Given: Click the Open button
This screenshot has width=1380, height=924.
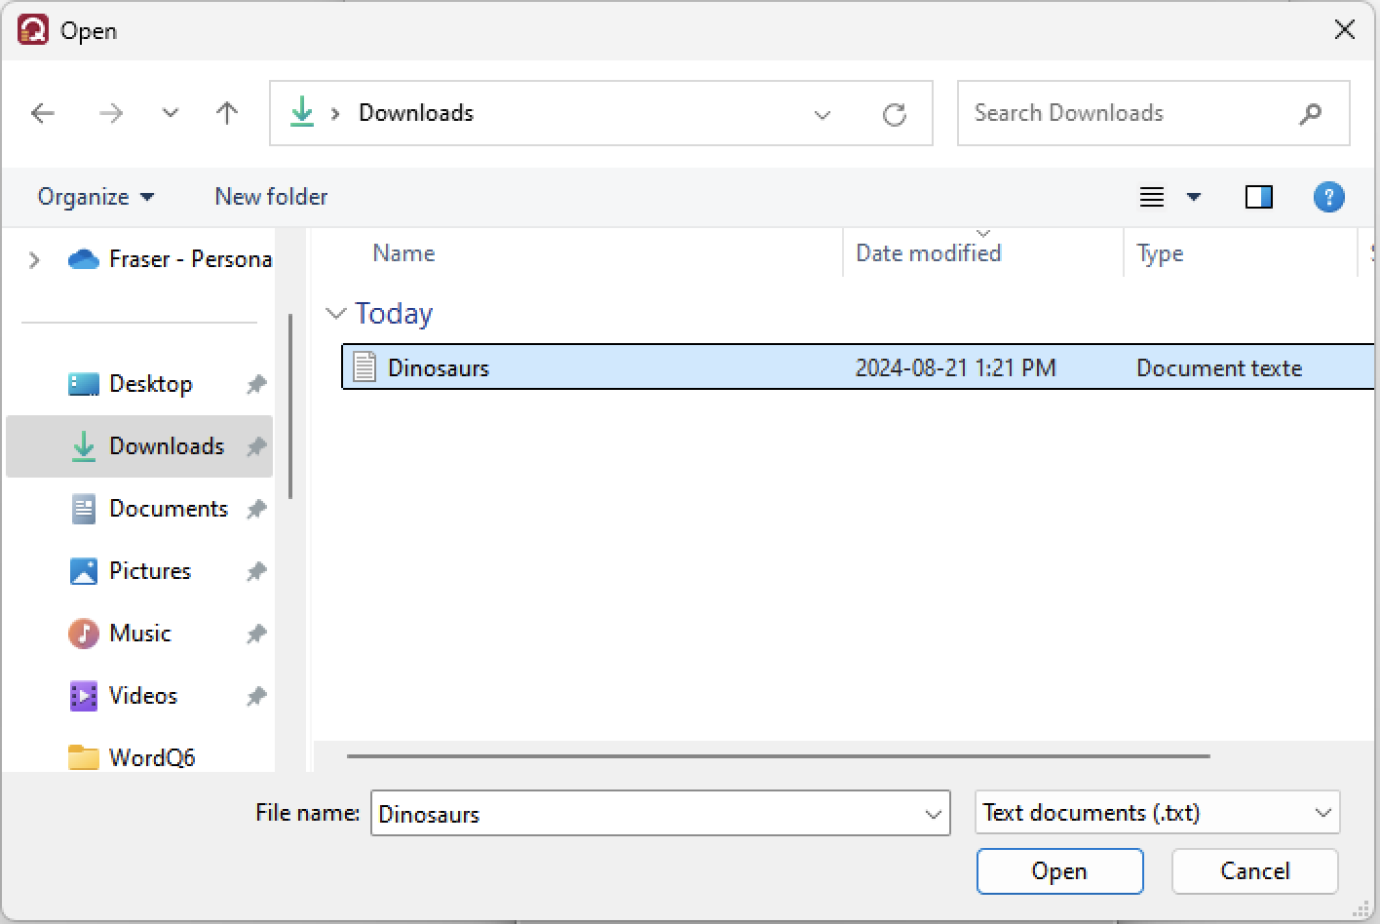Looking at the screenshot, I should click(x=1059, y=871).
